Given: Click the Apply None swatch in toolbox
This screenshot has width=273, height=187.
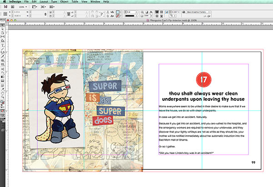Looking at the screenshot, I should [x=2, y=111].
